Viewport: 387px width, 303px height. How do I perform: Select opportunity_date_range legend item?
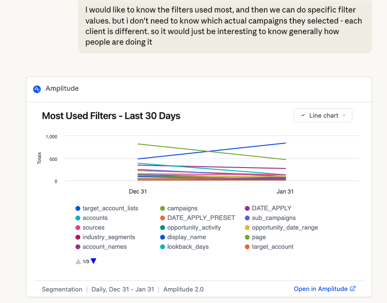285,228
